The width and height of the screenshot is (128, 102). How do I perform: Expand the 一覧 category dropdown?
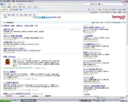[x=35, y=15]
